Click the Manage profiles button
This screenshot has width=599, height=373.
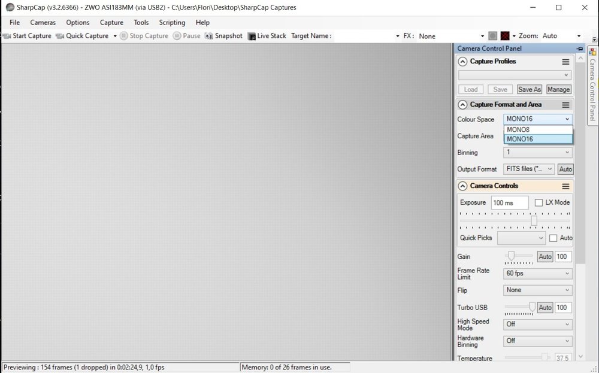[x=558, y=89]
